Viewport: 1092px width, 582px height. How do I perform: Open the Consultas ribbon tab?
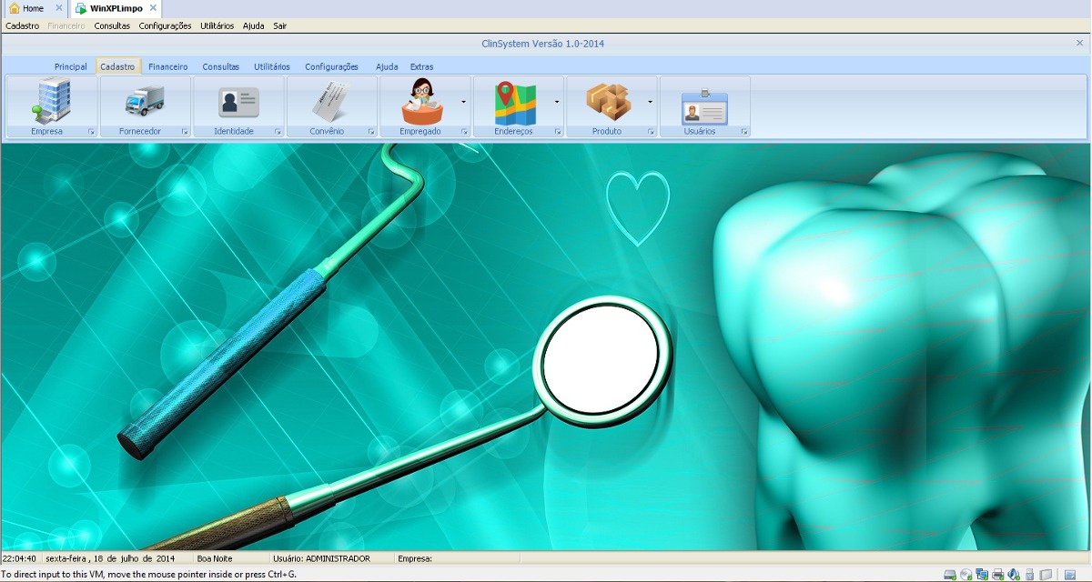click(220, 66)
